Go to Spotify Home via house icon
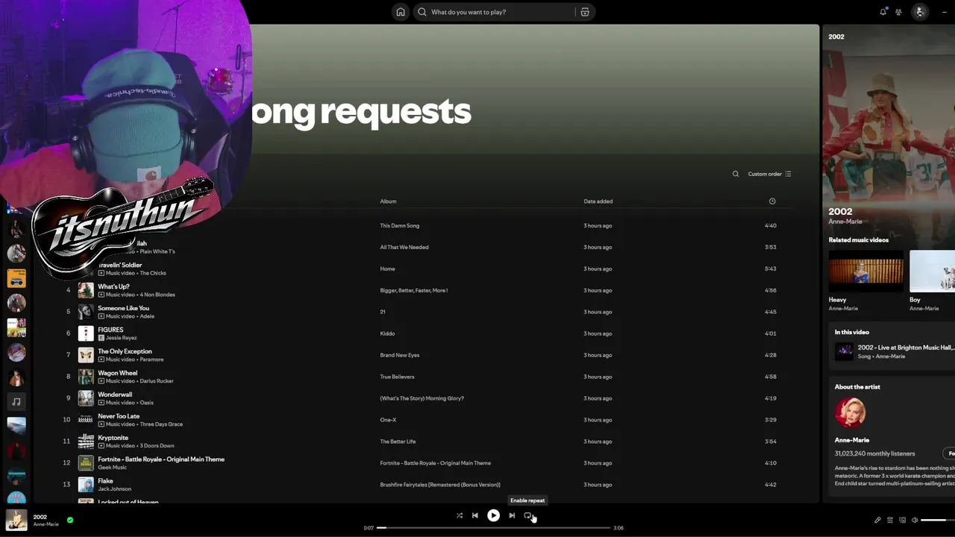This screenshot has height=537, width=955. (x=401, y=12)
